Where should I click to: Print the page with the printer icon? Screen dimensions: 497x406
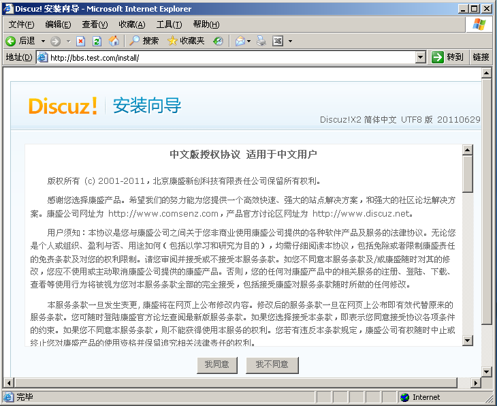click(261, 41)
